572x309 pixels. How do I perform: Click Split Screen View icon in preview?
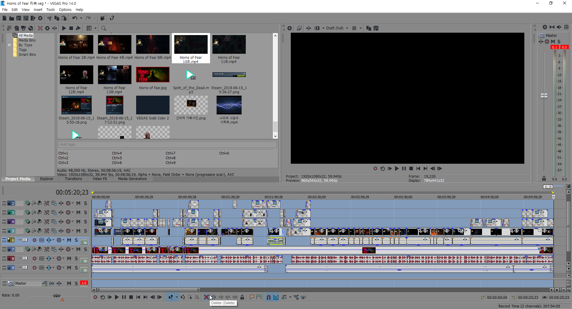pyautogui.click(x=317, y=28)
